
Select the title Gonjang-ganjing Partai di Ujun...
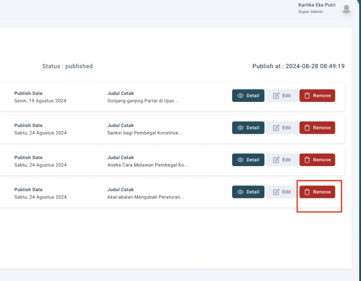(x=142, y=101)
